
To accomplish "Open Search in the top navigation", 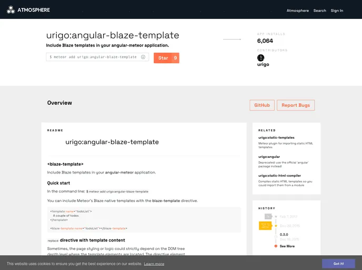I will (x=320, y=11).
